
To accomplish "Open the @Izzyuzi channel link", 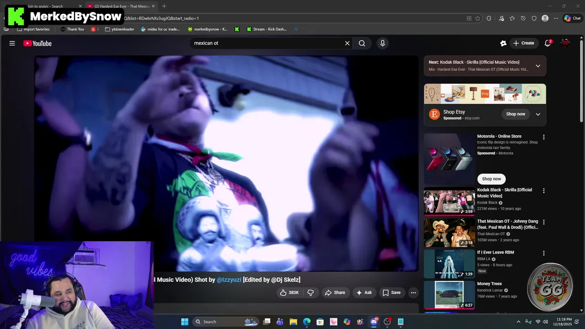I will pyautogui.click(x=229, y=280).
